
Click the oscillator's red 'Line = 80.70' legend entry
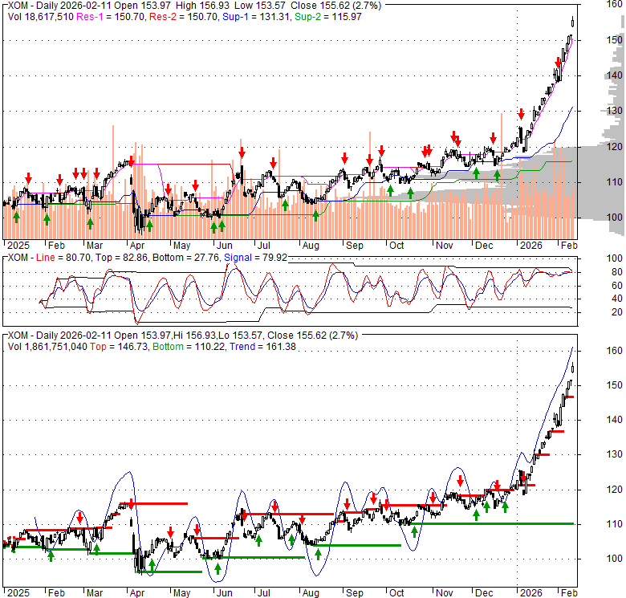click(x=63, y=258)
